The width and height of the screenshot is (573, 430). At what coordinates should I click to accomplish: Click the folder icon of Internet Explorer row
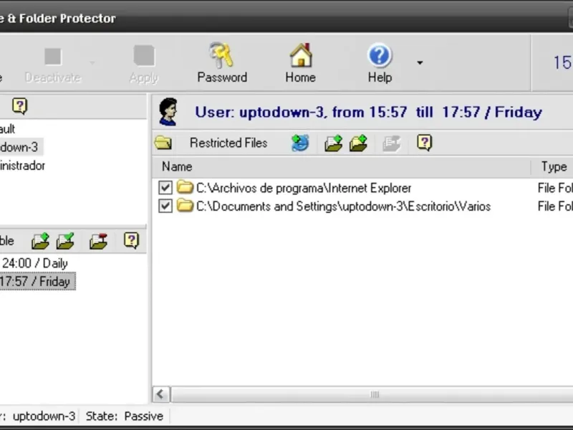click(x=185, y=187)
